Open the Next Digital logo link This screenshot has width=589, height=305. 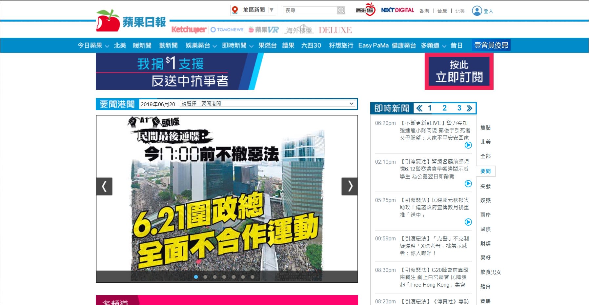(397, 10)
